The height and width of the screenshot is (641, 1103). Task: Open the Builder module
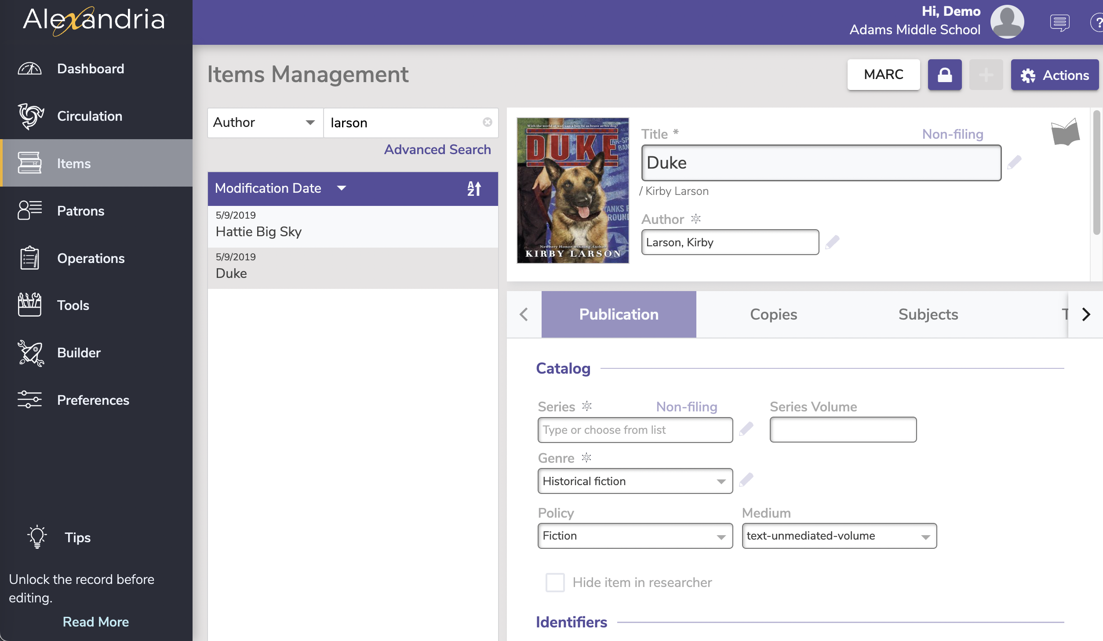pyautogui.click(x=79, y=353)
